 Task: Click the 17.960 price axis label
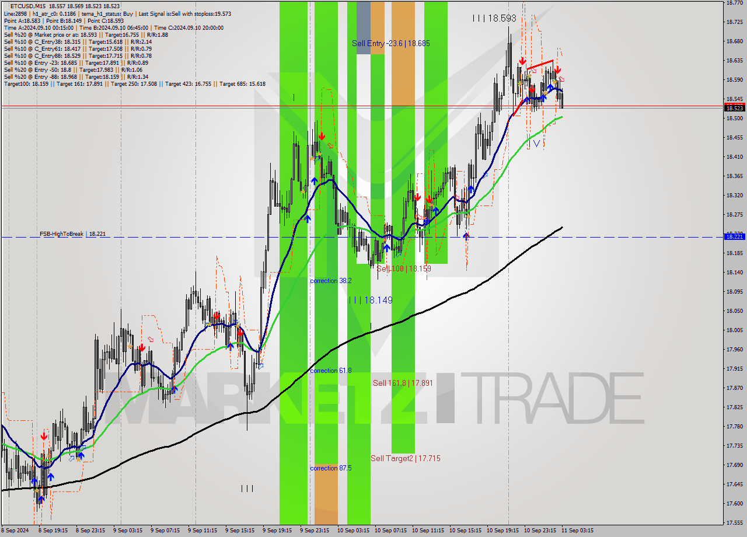pyautogui.click(x=734, y=350)
